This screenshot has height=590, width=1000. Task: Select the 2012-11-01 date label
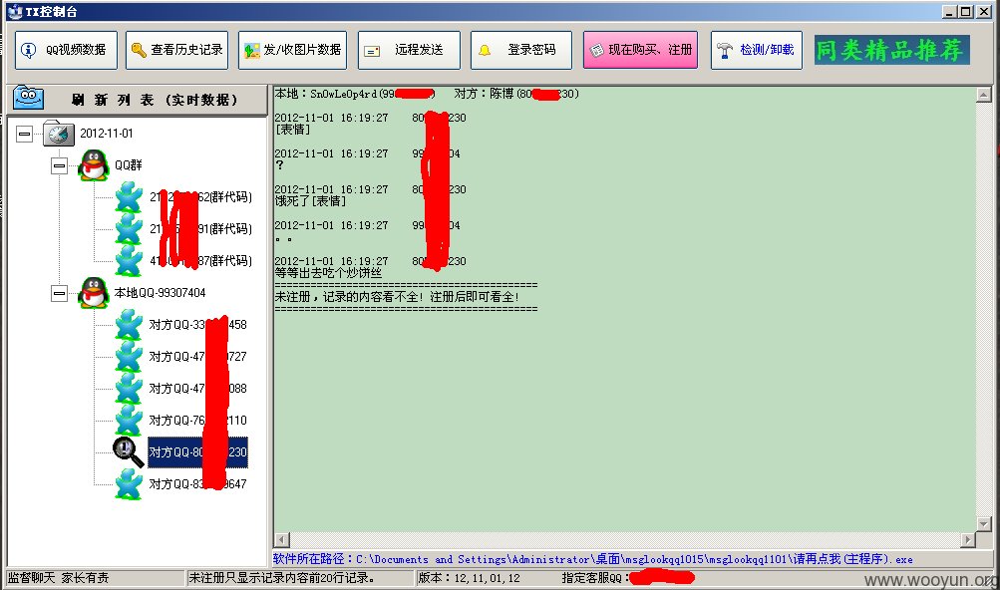click(107, 134)
